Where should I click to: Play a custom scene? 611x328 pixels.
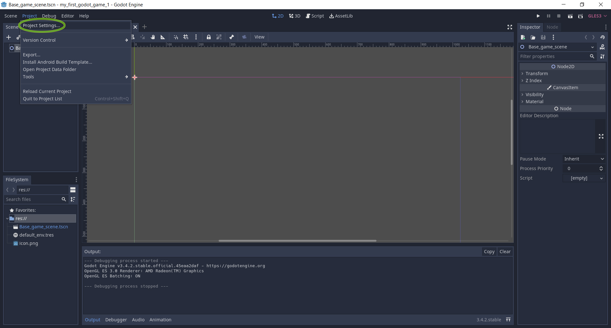click(x=580, y=16)
